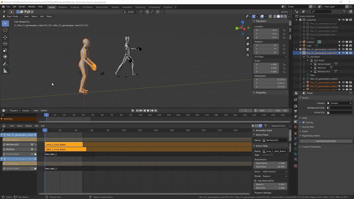The width and height of the screenshot is (354, 199).
Task: Toggle camera view icon in viewport
Action: (x=248, y=49)
